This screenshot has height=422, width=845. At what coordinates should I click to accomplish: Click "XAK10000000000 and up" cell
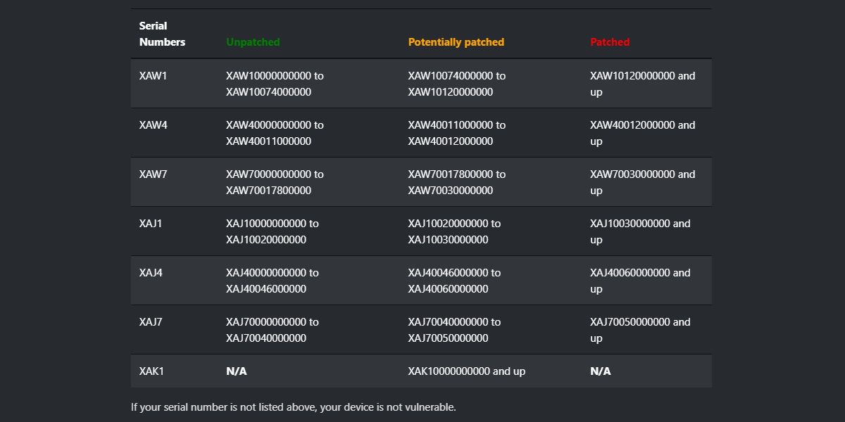coord(466,371)
